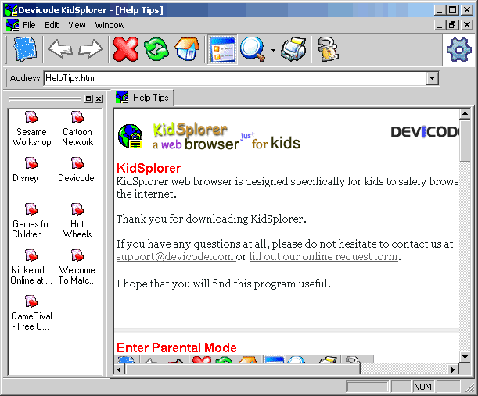Click the gear icon at toolbar right
This screenshot has width=478, height=396.
click(458, 50)
